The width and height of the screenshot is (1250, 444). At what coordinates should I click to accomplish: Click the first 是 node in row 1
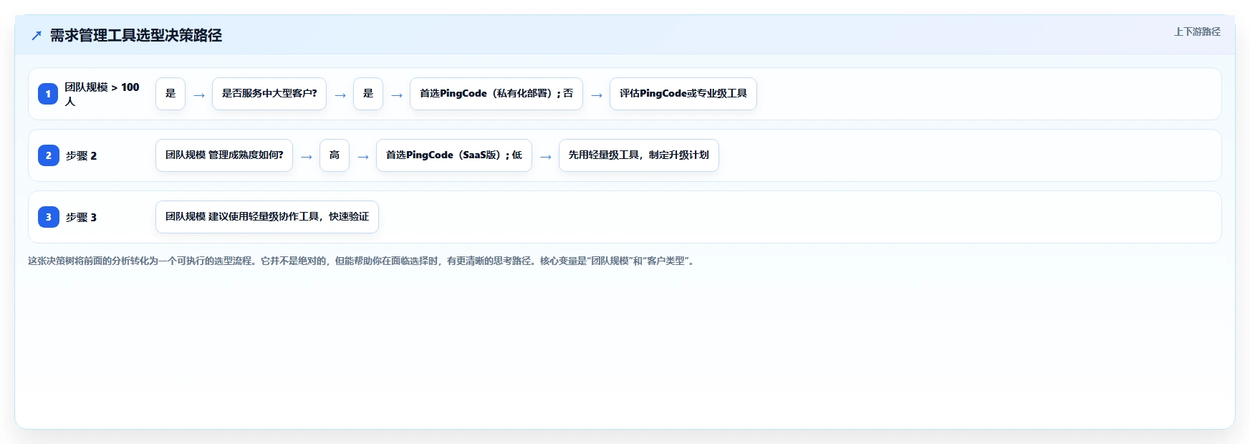170,94
